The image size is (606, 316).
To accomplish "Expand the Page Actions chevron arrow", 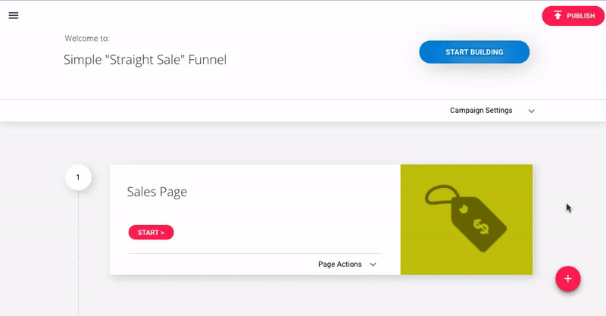I will pos(373,264).
